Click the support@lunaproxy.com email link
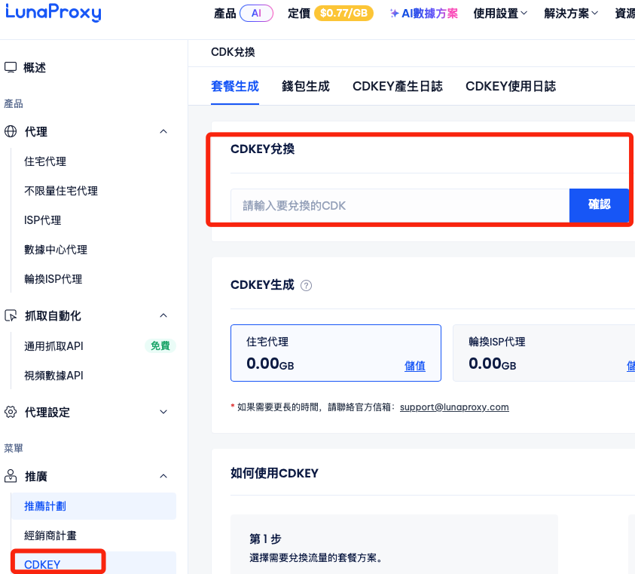This screenshot has height=574, width=635. (454, 407)
